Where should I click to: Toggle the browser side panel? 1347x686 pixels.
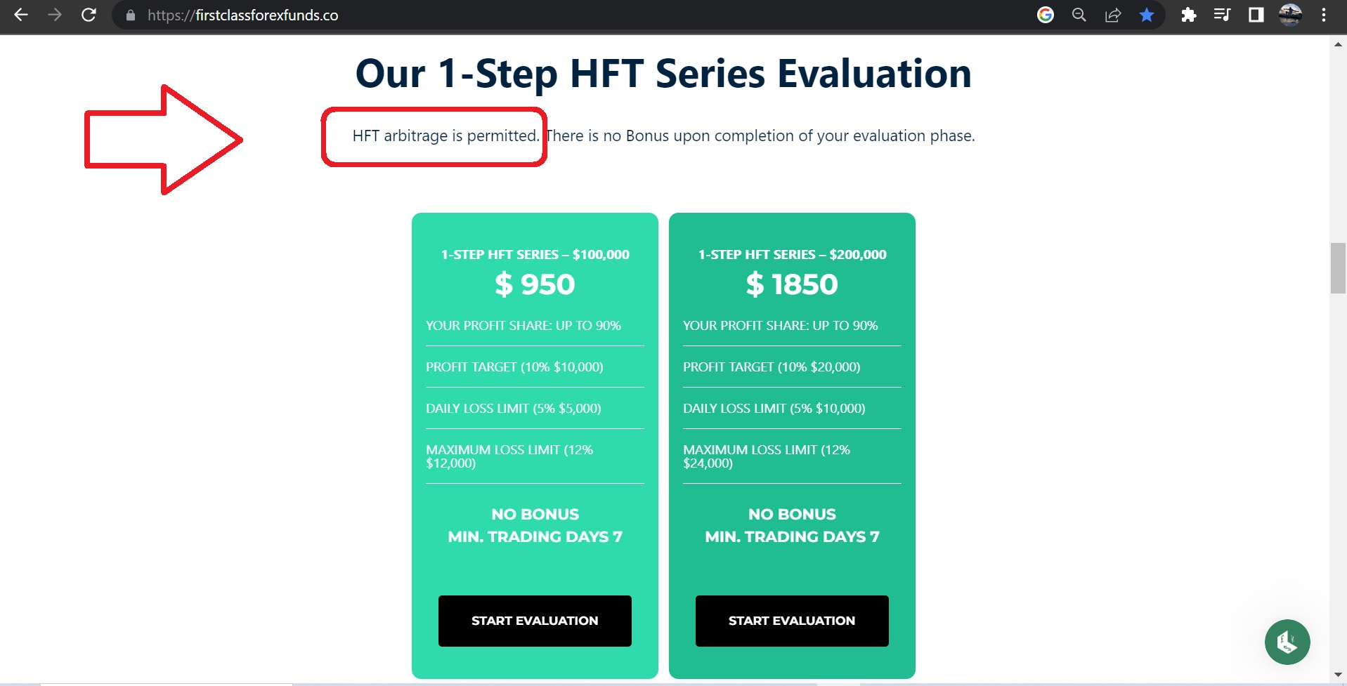[x=1256, y=15]
